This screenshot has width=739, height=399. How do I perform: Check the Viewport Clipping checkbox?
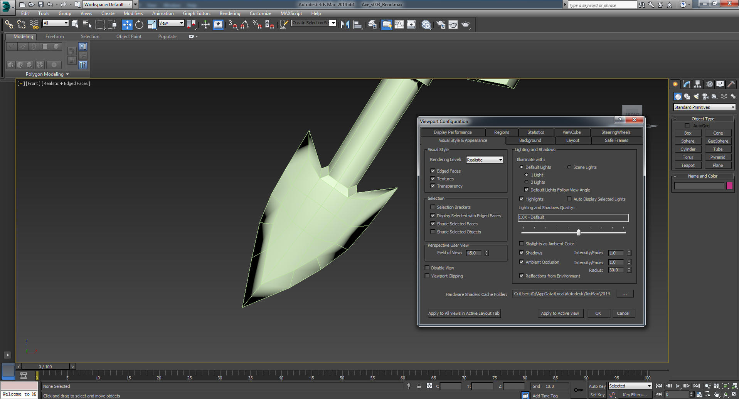pyautogui.click(x=427, y=276)
